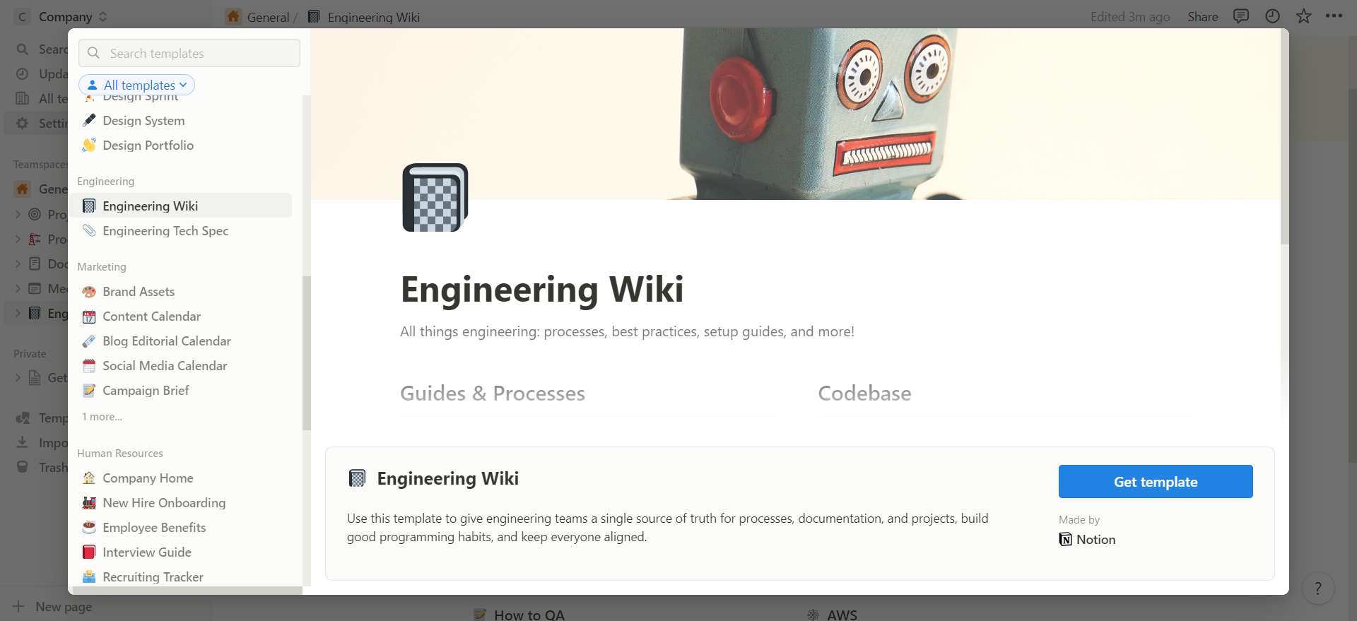Click the Codebase heading
Viewport: 1357px width, 621px height.
[x=864, y=393]
